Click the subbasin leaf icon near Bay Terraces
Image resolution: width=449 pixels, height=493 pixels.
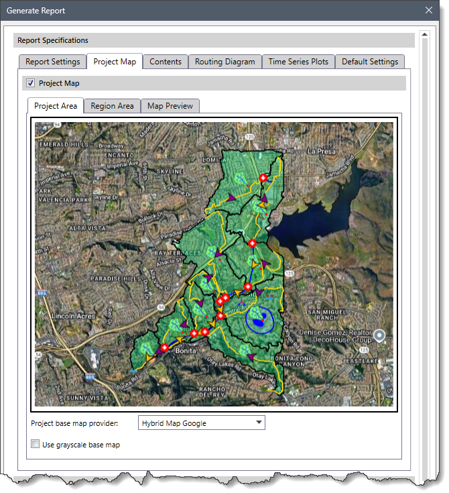pos(213,250)
